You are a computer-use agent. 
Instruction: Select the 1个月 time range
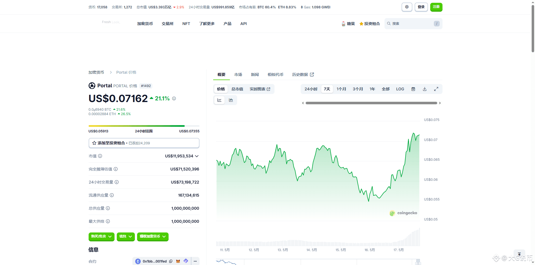(x=341, y=89)
